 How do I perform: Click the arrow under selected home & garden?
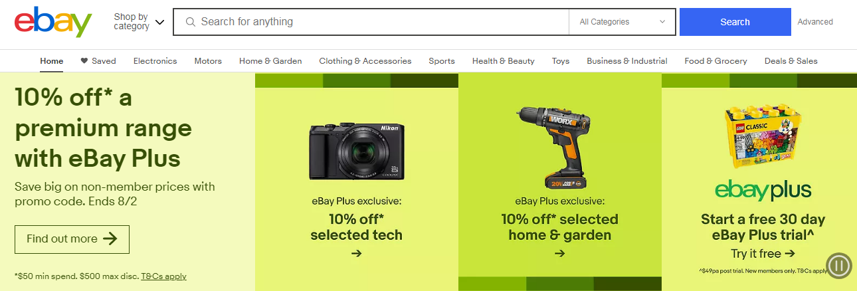pos(559,253)
